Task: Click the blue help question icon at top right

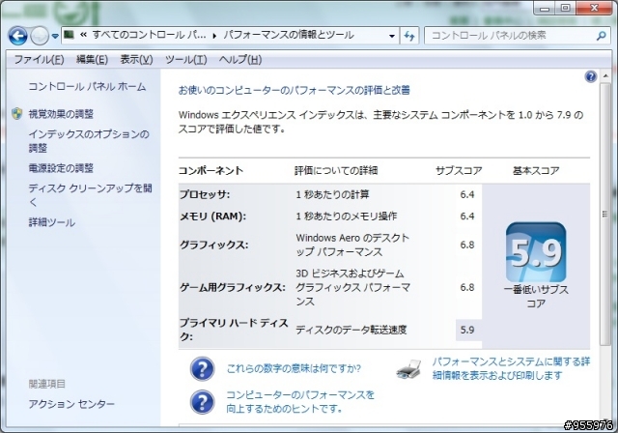Action: (590, 76)
